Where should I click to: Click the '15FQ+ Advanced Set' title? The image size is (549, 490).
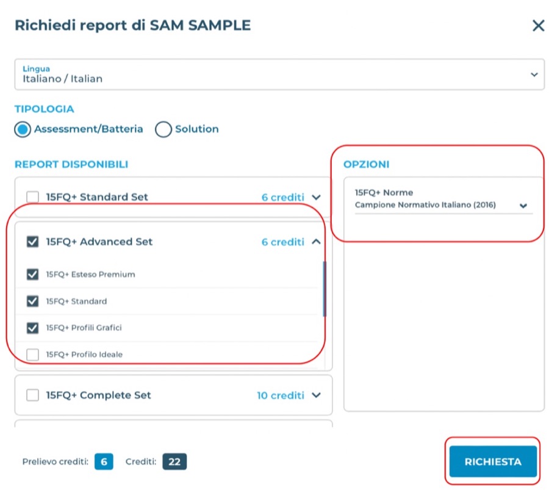pyautogui.click(x=99, y=242)
